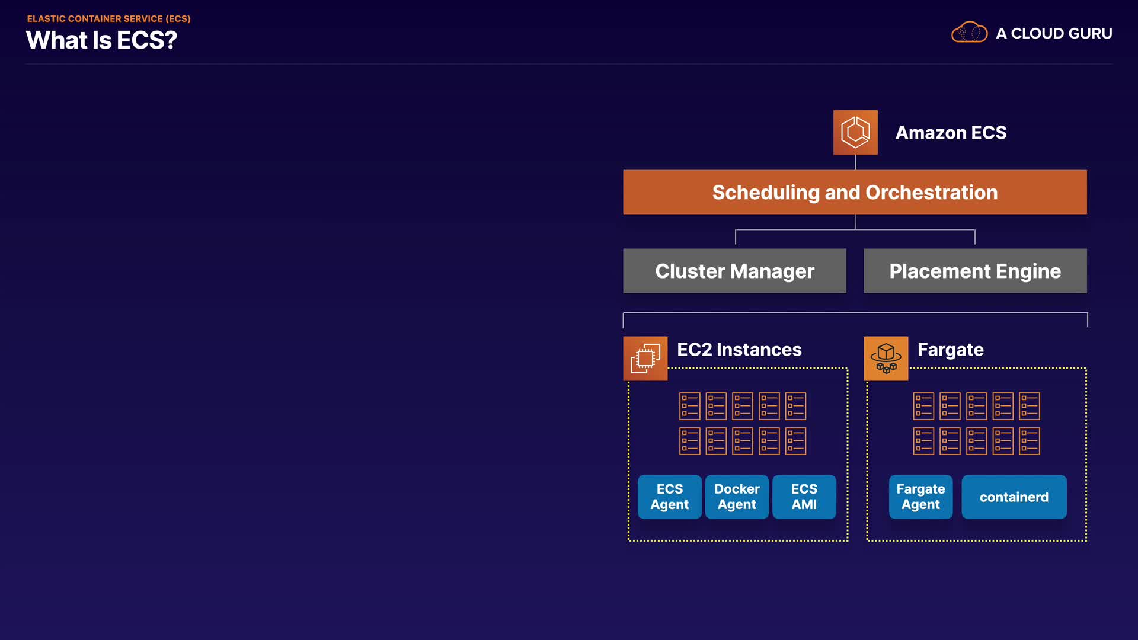Screen dimensions: 1138x640
Task: Click the A Cloud Guru cloud logo
Action: [969, 33]
